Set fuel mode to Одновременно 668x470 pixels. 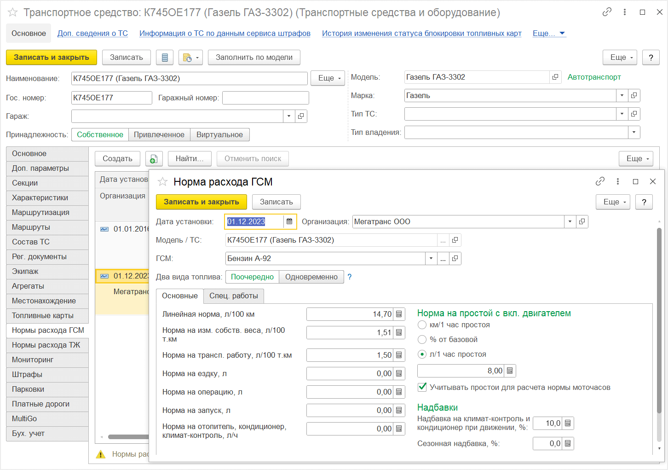tap(311, 277)
